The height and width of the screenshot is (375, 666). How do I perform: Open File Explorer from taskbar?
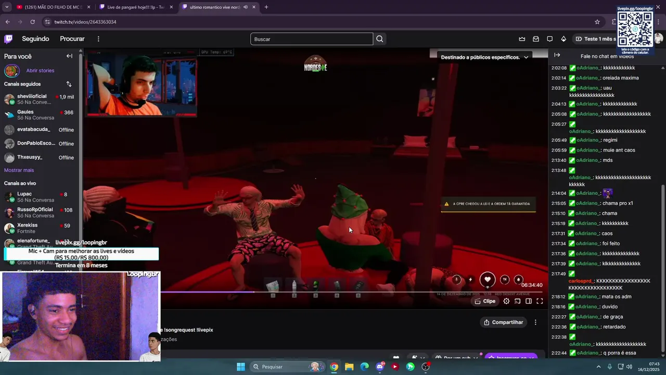pyautogui.click(x=349, y=367)
